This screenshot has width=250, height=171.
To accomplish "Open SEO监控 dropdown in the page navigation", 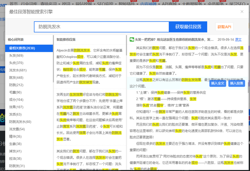I will [x=107, y=4].
